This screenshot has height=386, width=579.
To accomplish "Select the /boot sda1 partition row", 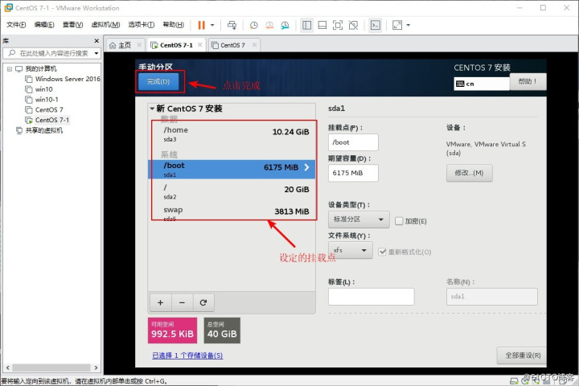I will coord(232,170).
